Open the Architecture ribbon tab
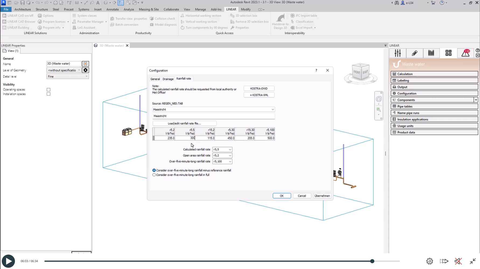This screenshot has width=480, height=269. [23, 9]
